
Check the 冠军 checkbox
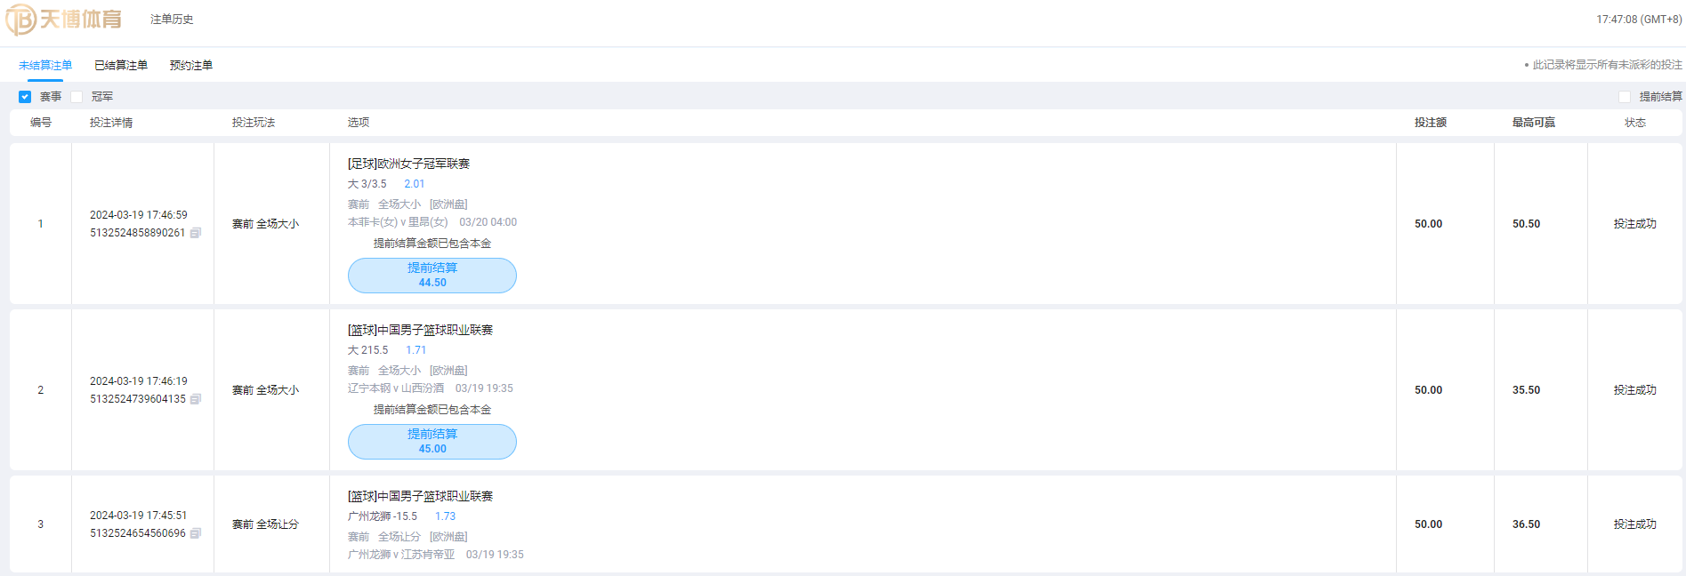77,97
